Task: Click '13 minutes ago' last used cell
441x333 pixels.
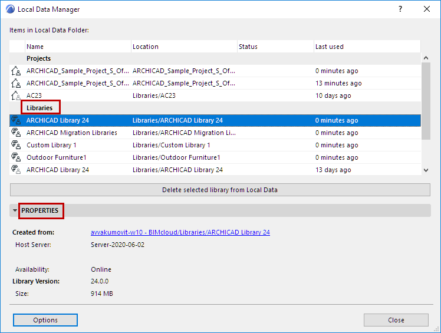Action: click(x=338, y=83)
